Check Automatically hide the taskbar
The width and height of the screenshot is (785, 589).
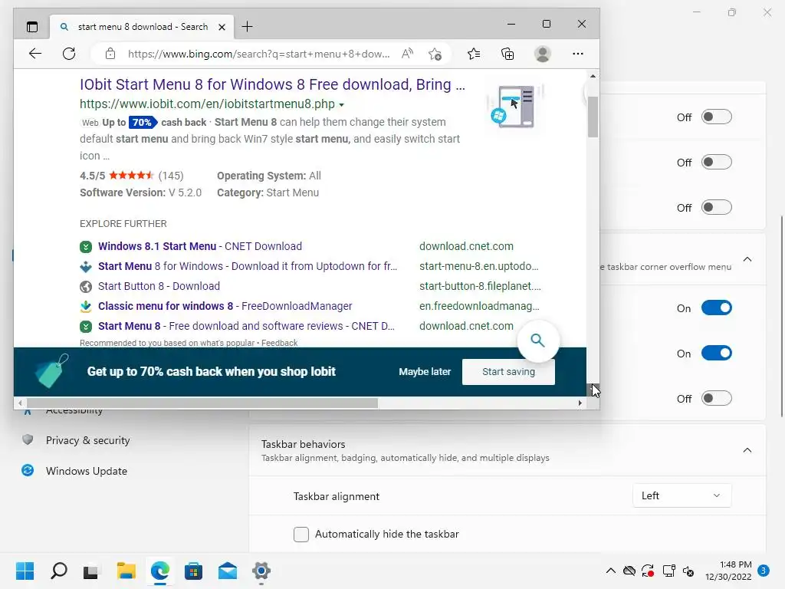(301, 535)
